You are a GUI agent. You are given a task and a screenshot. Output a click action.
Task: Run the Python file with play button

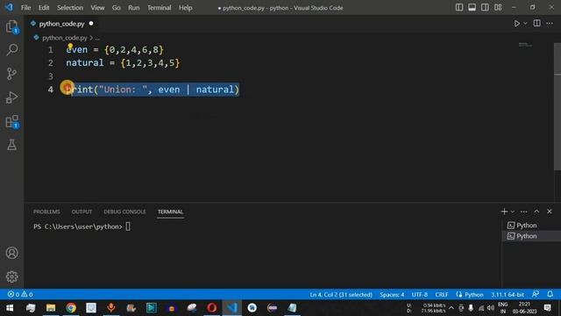(516, 24)
